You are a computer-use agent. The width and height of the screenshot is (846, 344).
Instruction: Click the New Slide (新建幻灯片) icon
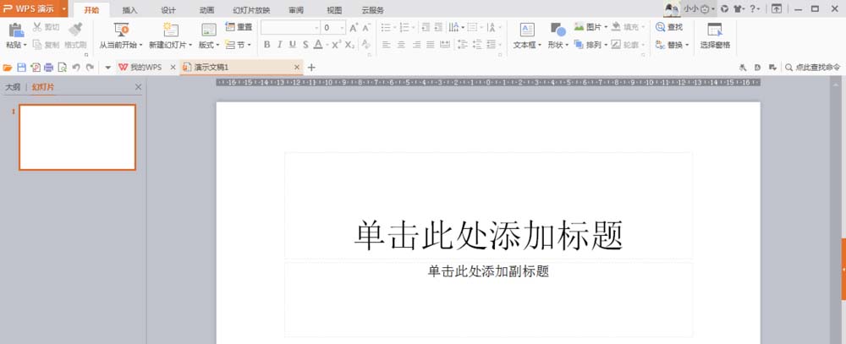tap(170, 30)
